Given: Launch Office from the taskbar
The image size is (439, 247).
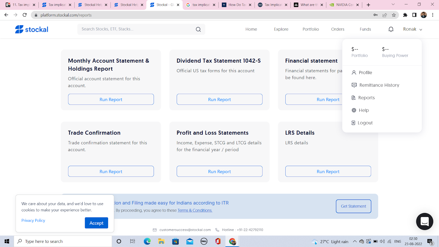Looking at the screenshot, I should pos(218,241).
